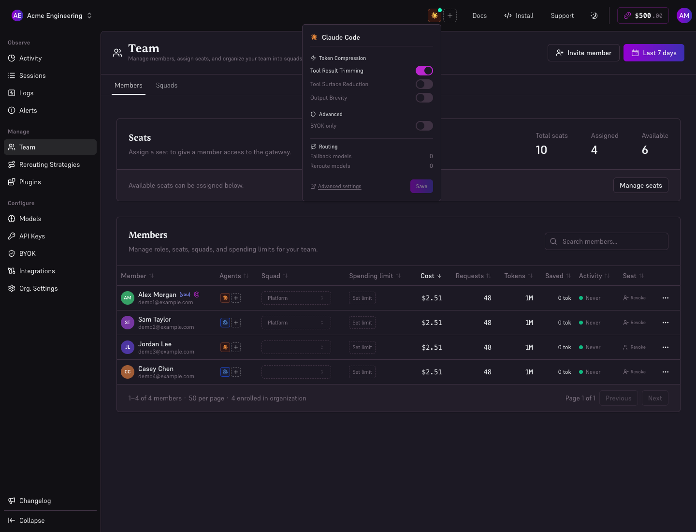
Task: Collapse the sidebar
Action: pyautogui.click(x=50, y=520)
